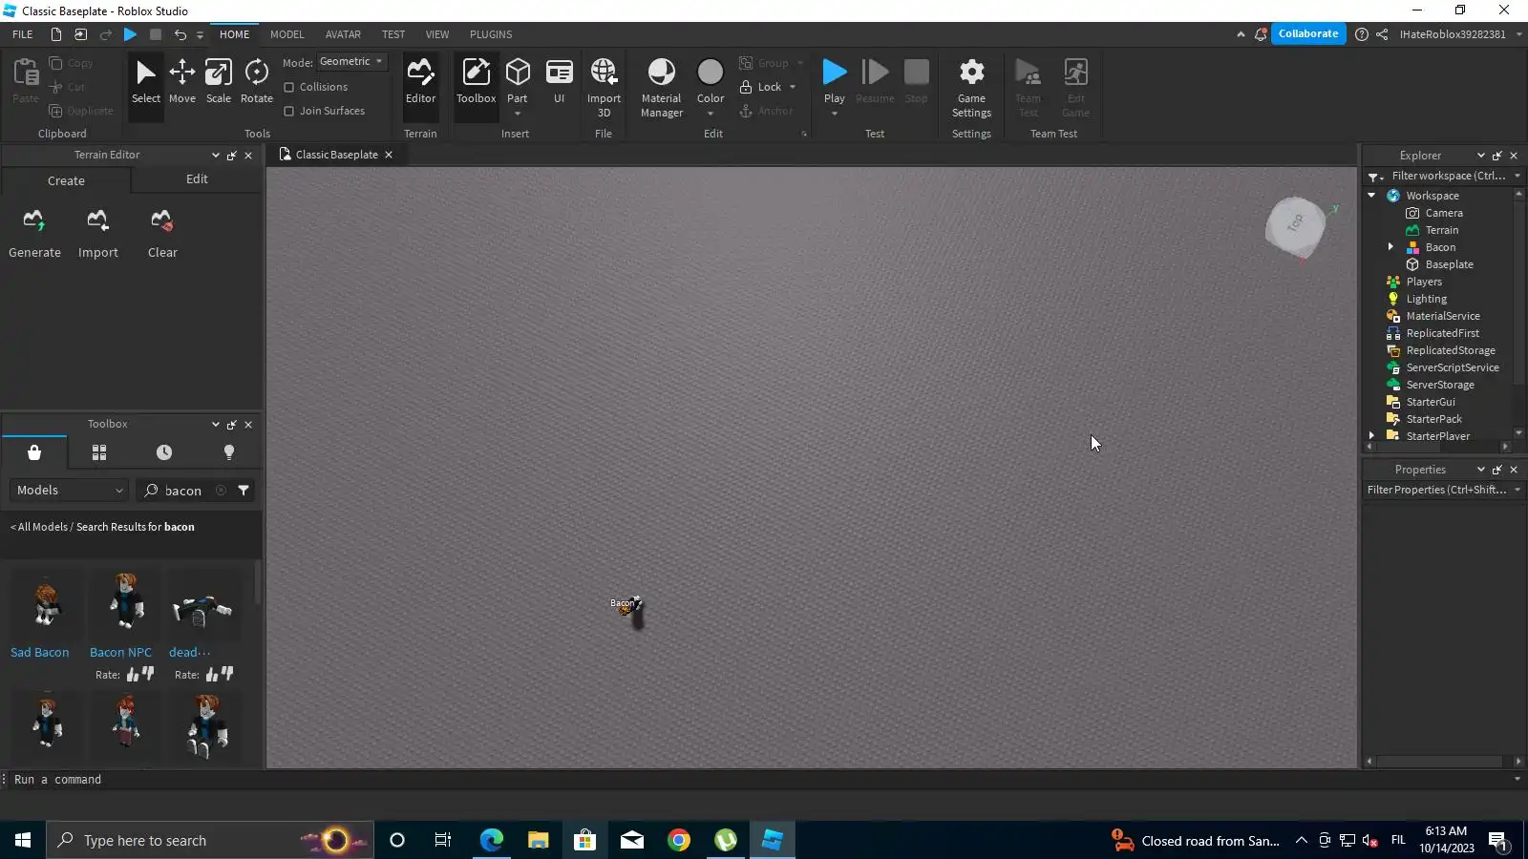The height and width of the screenshot is (859, 1528).
Task: Open the Color dropdown arrow
Action: (711, 114)
